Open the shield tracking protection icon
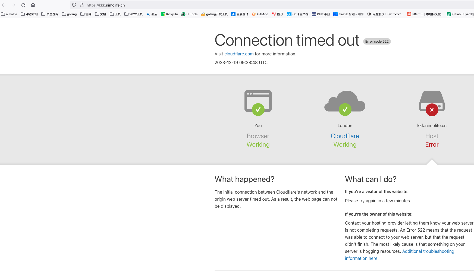474x271 pixels. pos(74,5)
